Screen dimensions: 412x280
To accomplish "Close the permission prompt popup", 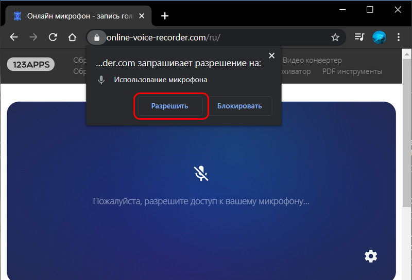I will coord(272,55).
